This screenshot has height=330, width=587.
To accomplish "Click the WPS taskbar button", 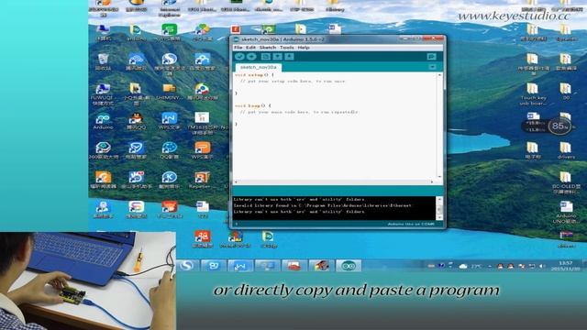I will point(240,266).
